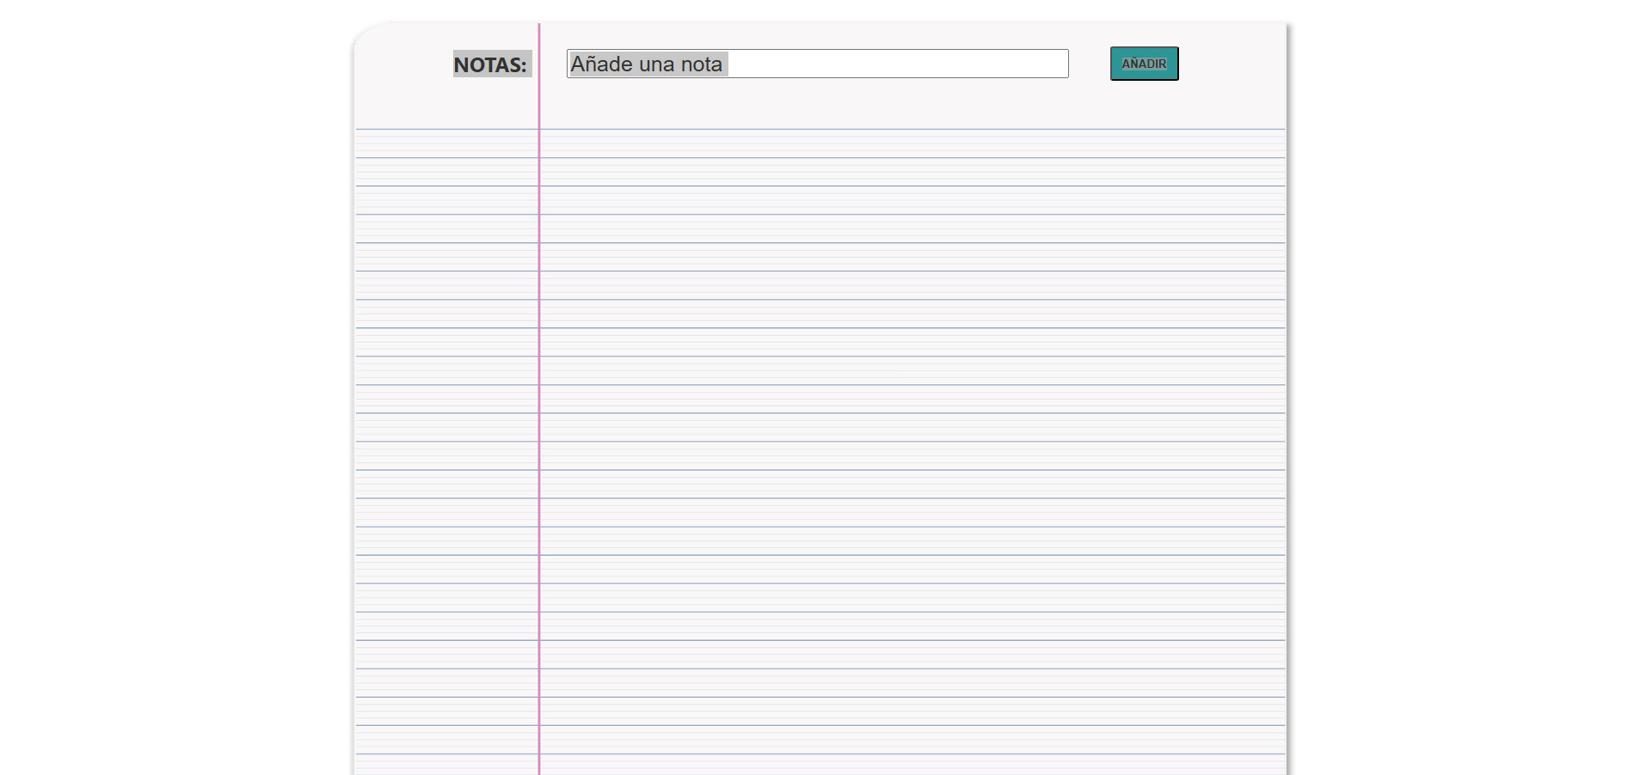The width and height of the screenshot is (1634, 775).
Task: Click the blank white area right of notebook
Action: (x=1462, y=387)
